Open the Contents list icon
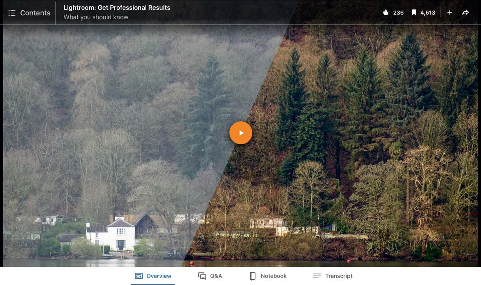The width and height of the screenshot is (481, 285). [12, 13]
